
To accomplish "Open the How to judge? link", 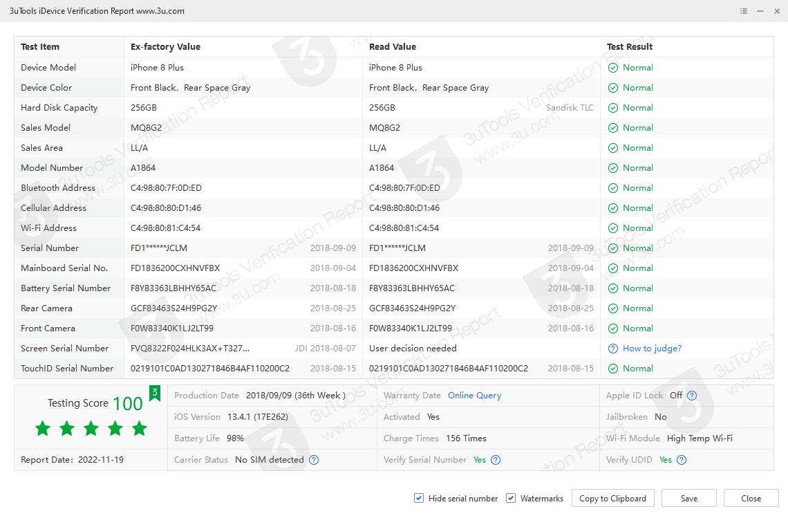I will point(652,349).
